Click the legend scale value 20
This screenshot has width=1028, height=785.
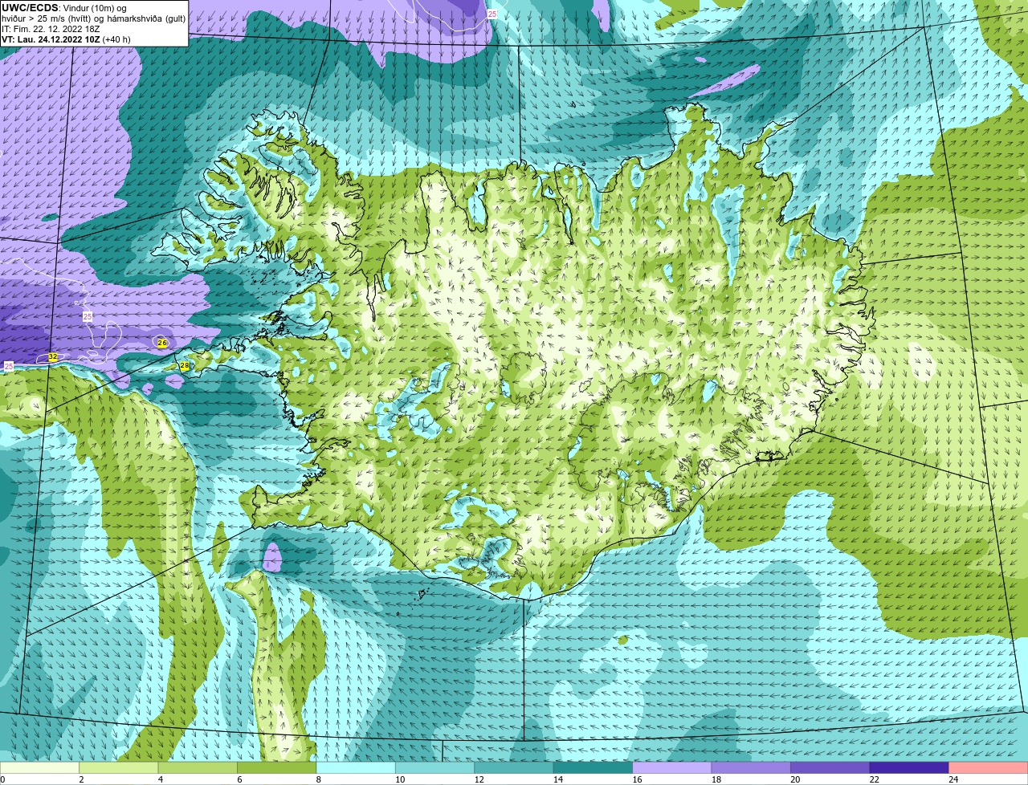[x=795, y=779]
